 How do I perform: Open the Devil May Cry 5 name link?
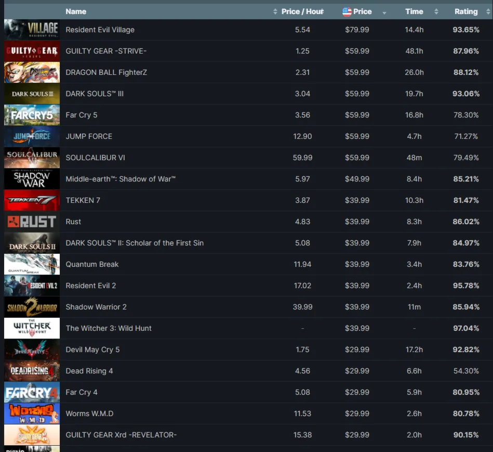click(92, 350)
